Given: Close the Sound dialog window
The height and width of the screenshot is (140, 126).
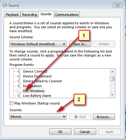Looking at the screenshot, I should tap(117, 5).
